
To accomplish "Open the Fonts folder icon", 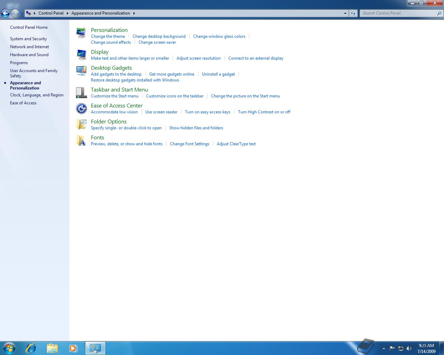I will pyautogui.click(x=81, y=140).
